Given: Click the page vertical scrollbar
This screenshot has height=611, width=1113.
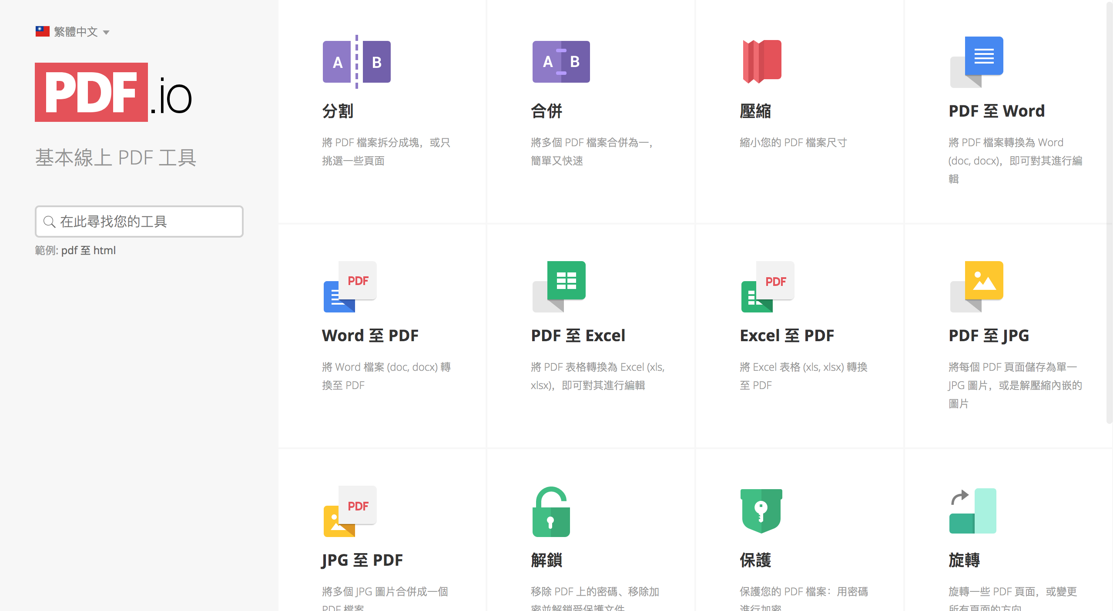Looking at the screenshot, I should tap(1109, 212).
